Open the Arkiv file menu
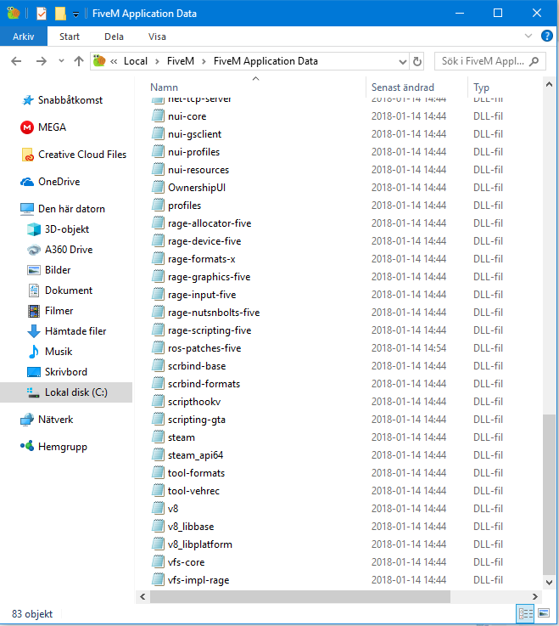 [24, 37]
